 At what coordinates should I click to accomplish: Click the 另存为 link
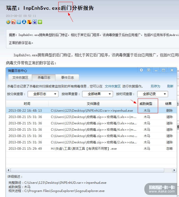155,86
